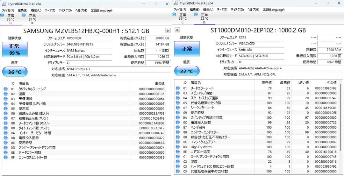Viewport: 344px width, 176px height.
Task: Select コマンドタイムアウト row in right list
Action: 257,142
